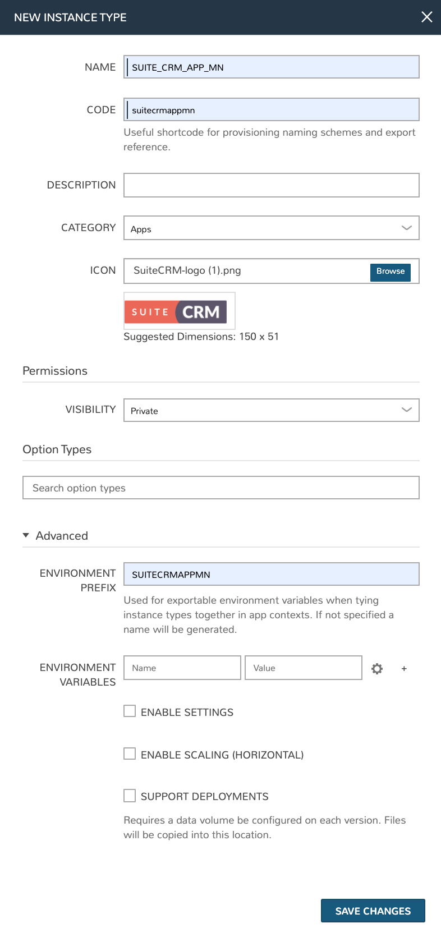Image resolution: width=441 pixels, height=937 pixels.
Task: Add environment variable with plus icon
Action: click(x=404, y=668)
